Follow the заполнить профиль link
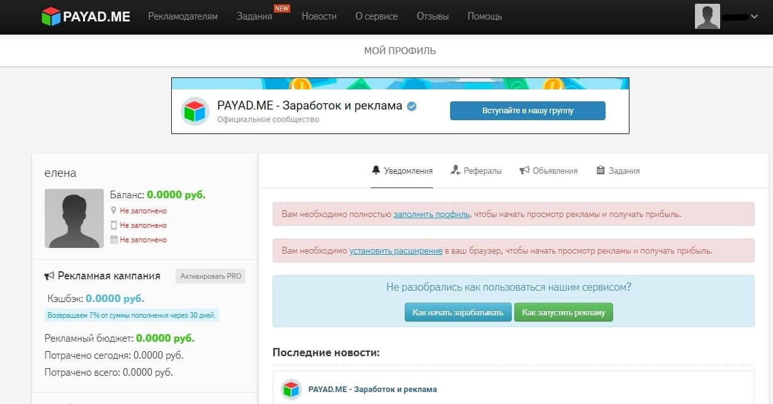 point(432,214)
